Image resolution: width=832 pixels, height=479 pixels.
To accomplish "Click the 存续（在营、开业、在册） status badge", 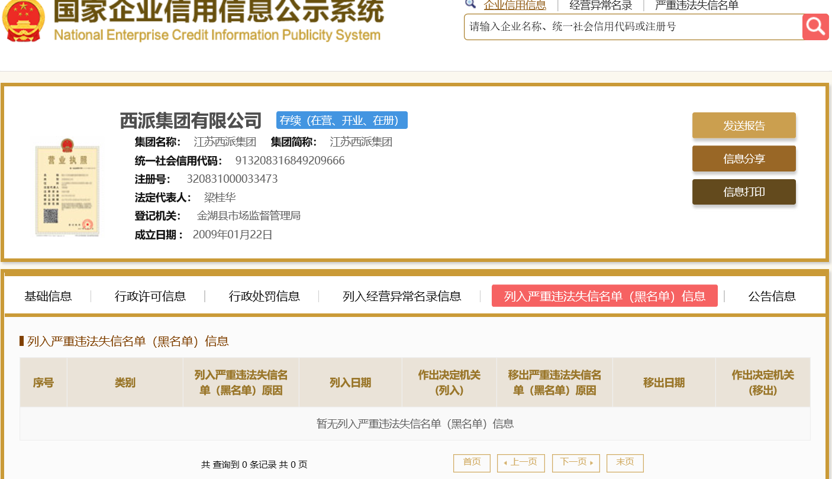I will (342, 120).
